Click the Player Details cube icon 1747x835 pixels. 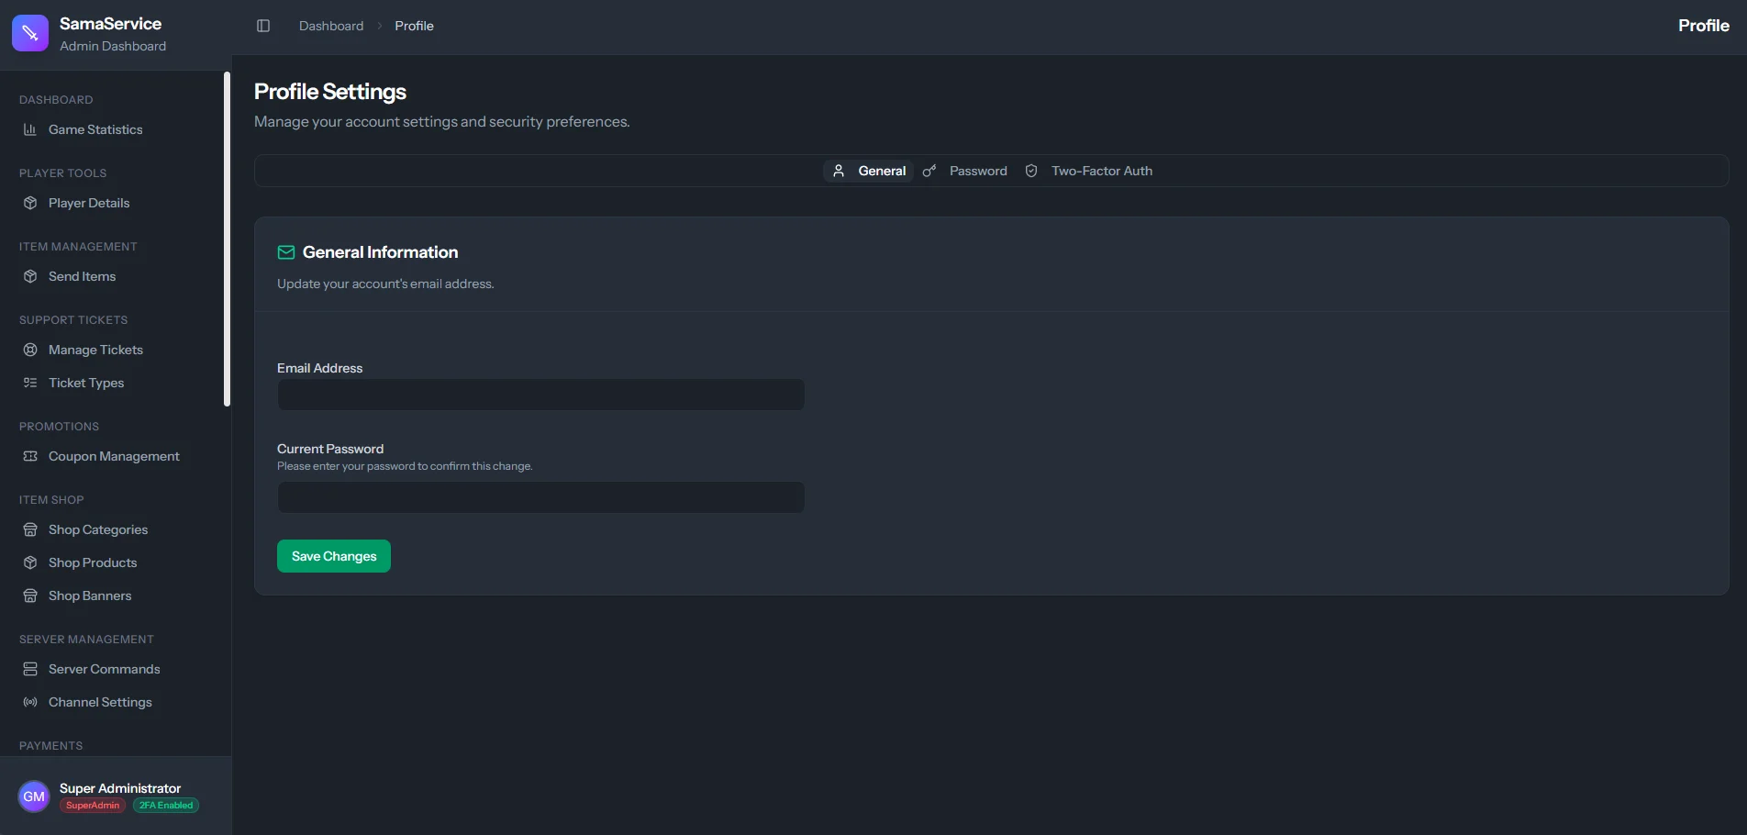[x=30, y=203]
